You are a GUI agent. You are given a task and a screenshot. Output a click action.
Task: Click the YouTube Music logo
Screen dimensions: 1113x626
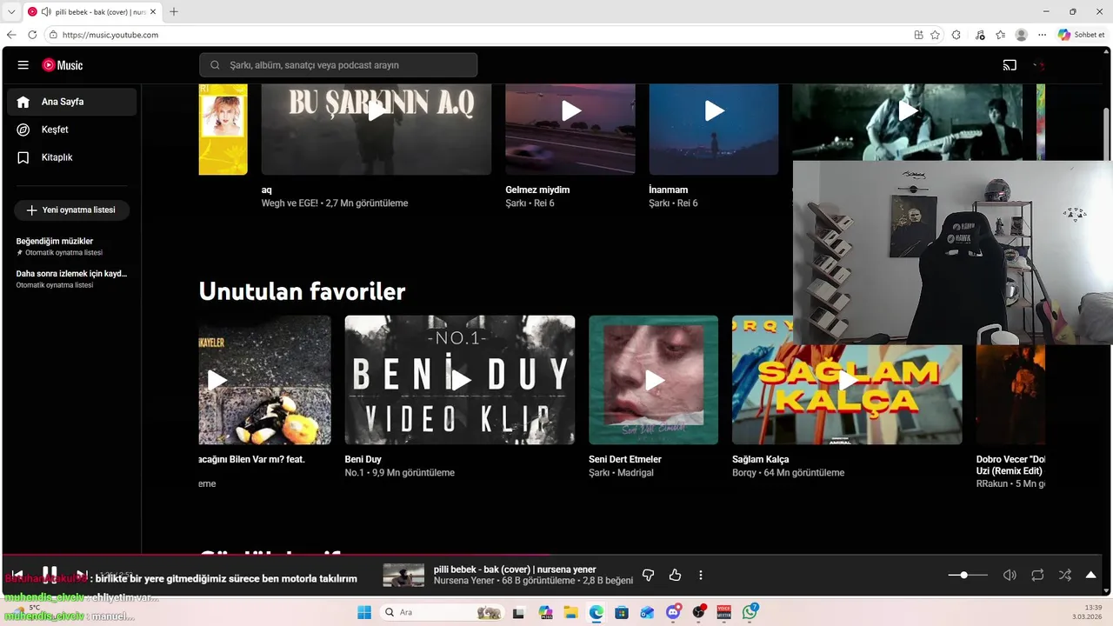click(x=63, y=65)
